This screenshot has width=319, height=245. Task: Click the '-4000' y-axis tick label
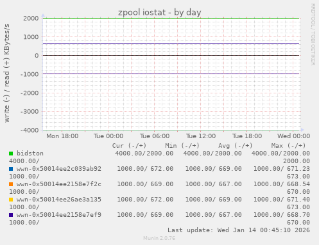30,130
